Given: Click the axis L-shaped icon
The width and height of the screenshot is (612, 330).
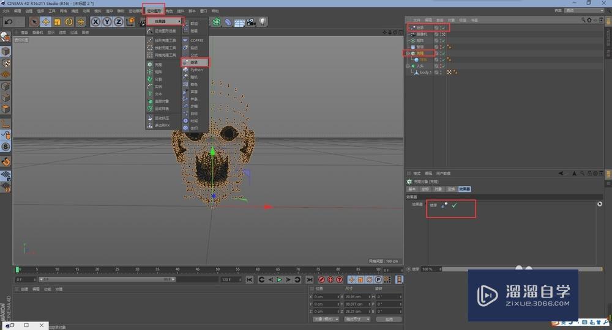Looking at the screenshot, I should tap(6, 124).
